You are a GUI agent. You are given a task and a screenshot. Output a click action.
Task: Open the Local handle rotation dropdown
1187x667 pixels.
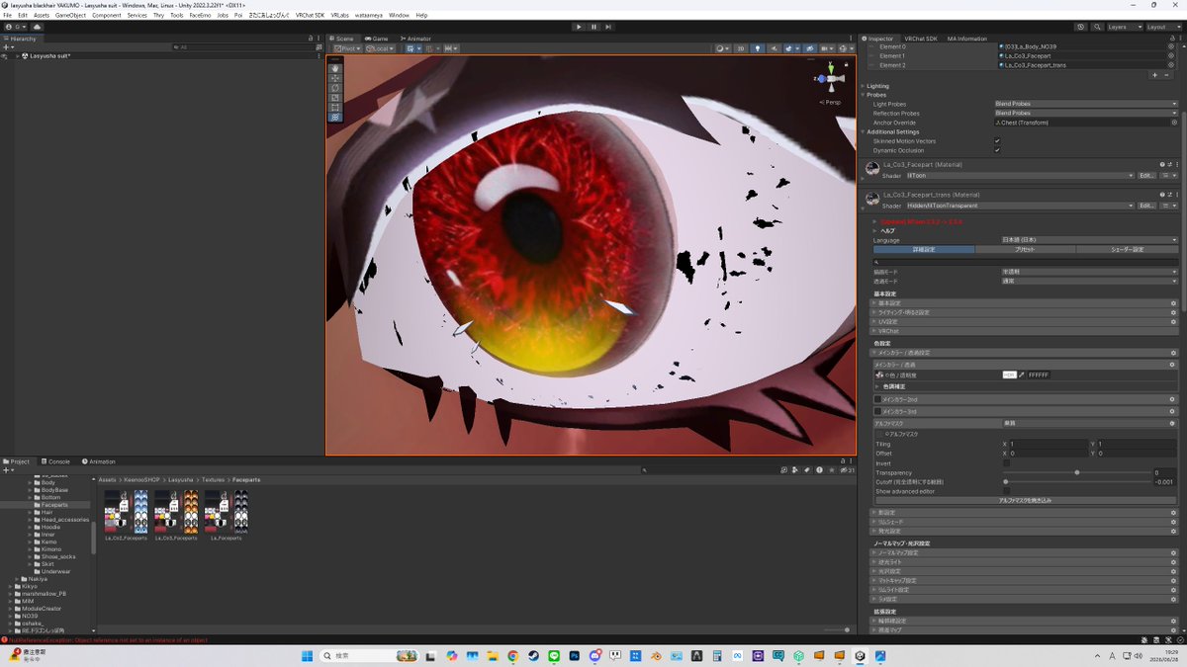380,47
